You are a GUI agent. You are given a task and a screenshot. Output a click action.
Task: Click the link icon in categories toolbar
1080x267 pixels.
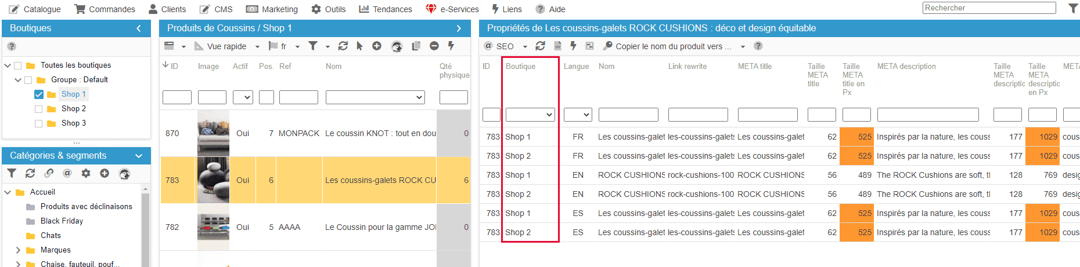49,173
